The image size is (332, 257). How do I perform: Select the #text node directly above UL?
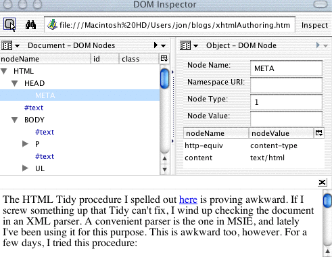click(x=45, y=156)
